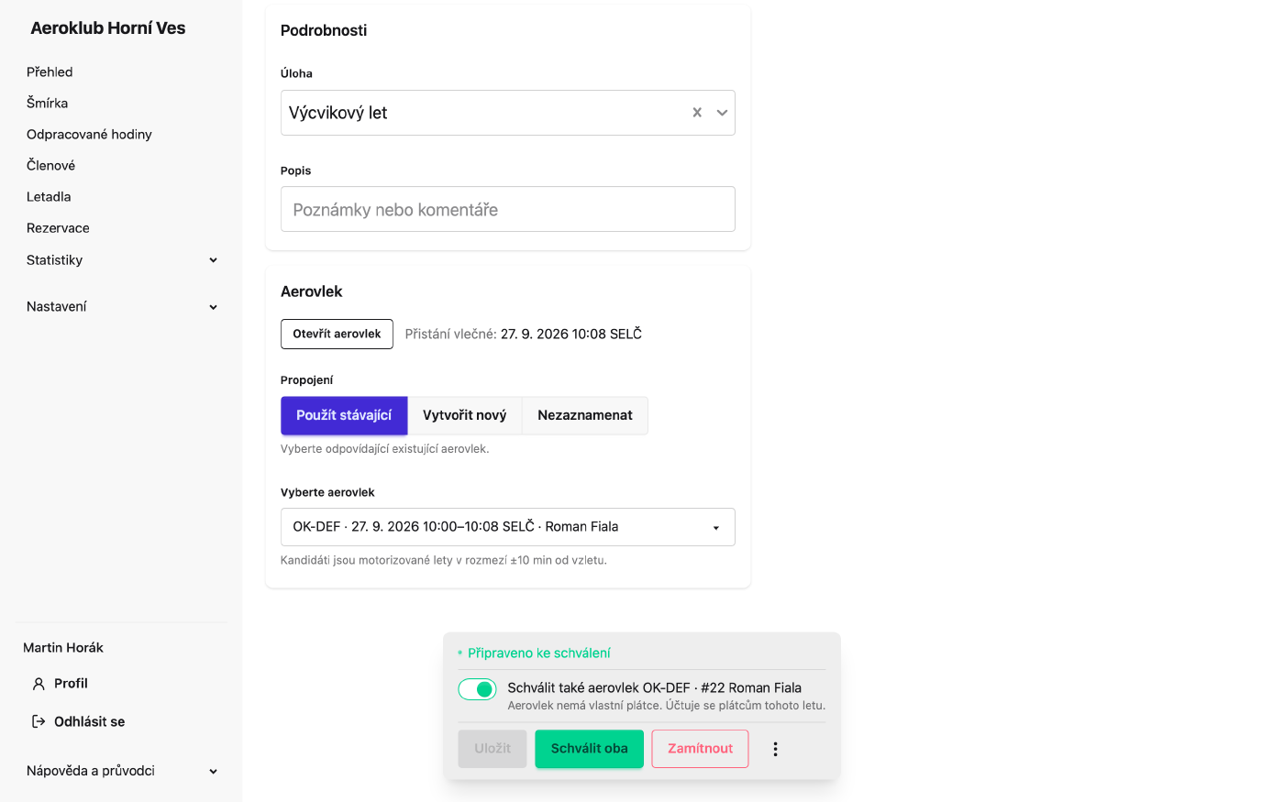Select the Použít stávající option
Image resolution: width=1284 pixels, height=802 pixels.
pyautogui.click(x=344, y=415)
